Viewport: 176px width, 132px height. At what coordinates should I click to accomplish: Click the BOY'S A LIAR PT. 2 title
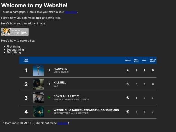click(66, 96)
